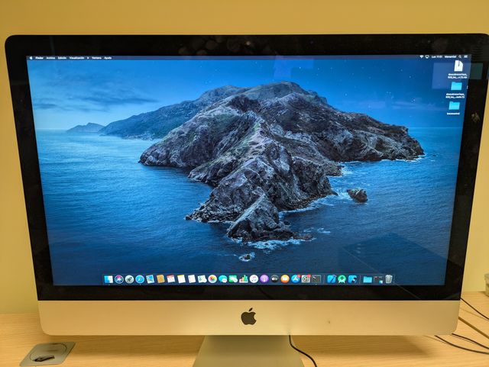Open the Apple TV app in Dock
This screenshot has width=489, height=367.
point(274,279)
